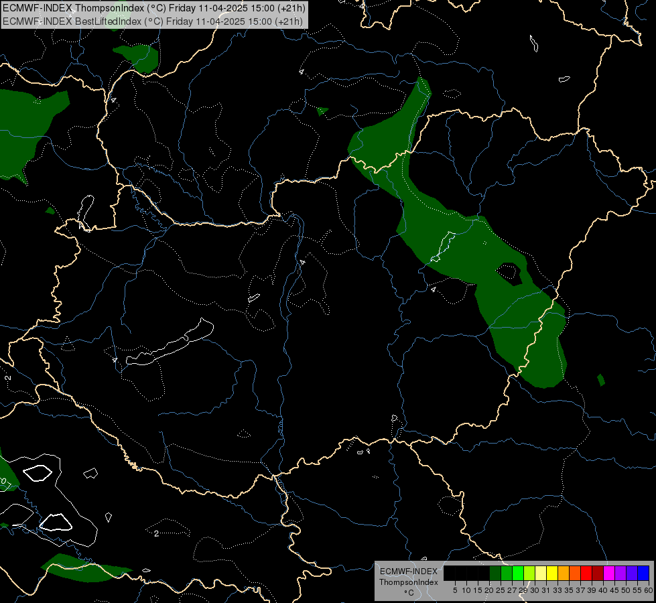Screen dimensions: 656x603
Task: Click the legend label ECMWF-INDEX
Action: coord(409,572)
